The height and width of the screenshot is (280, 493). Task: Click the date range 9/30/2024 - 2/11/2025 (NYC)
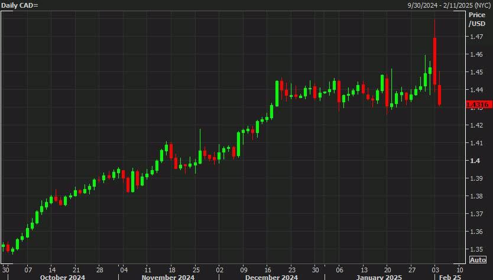(x=449, y=5)
